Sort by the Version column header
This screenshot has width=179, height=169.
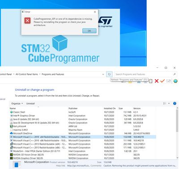click(x=137, y=108)
